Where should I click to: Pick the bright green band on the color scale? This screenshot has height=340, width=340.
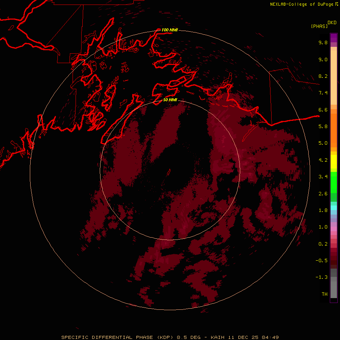click(334, 182)
